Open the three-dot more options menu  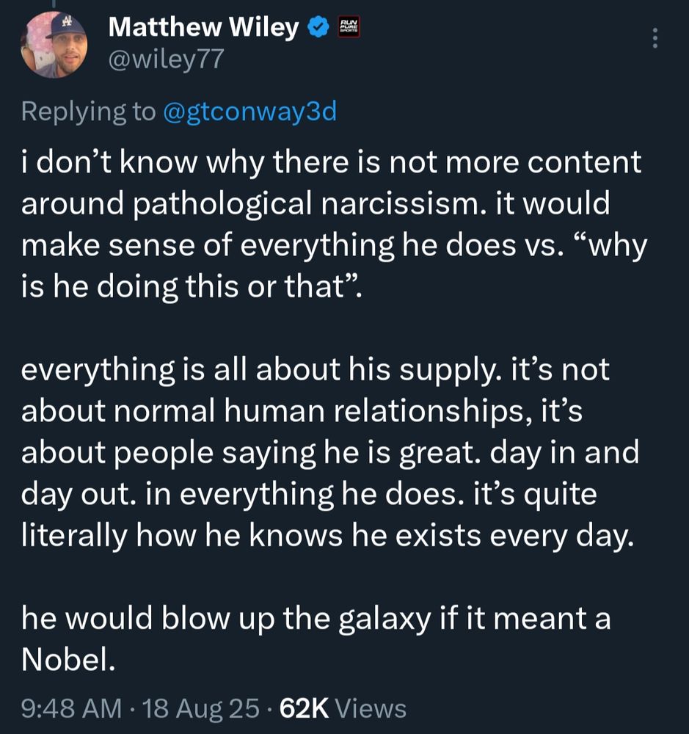(x=655, y=38)
